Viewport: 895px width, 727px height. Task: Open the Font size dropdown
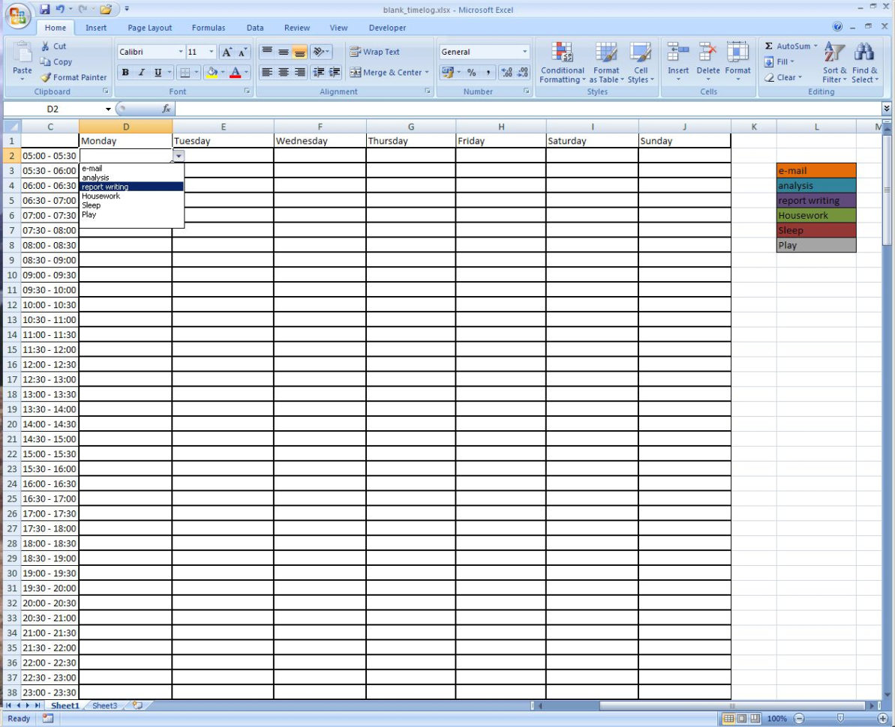(x=211, y=51)
